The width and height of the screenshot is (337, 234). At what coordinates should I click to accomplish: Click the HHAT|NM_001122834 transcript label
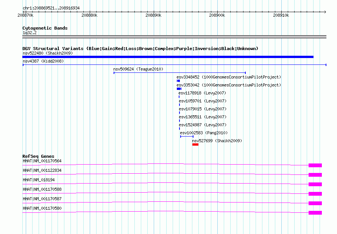(x=42, y=171)
